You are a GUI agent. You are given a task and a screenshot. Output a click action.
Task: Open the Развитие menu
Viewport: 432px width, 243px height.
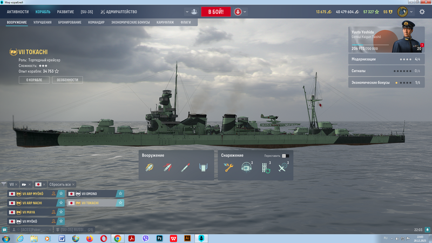click(65, 11)
